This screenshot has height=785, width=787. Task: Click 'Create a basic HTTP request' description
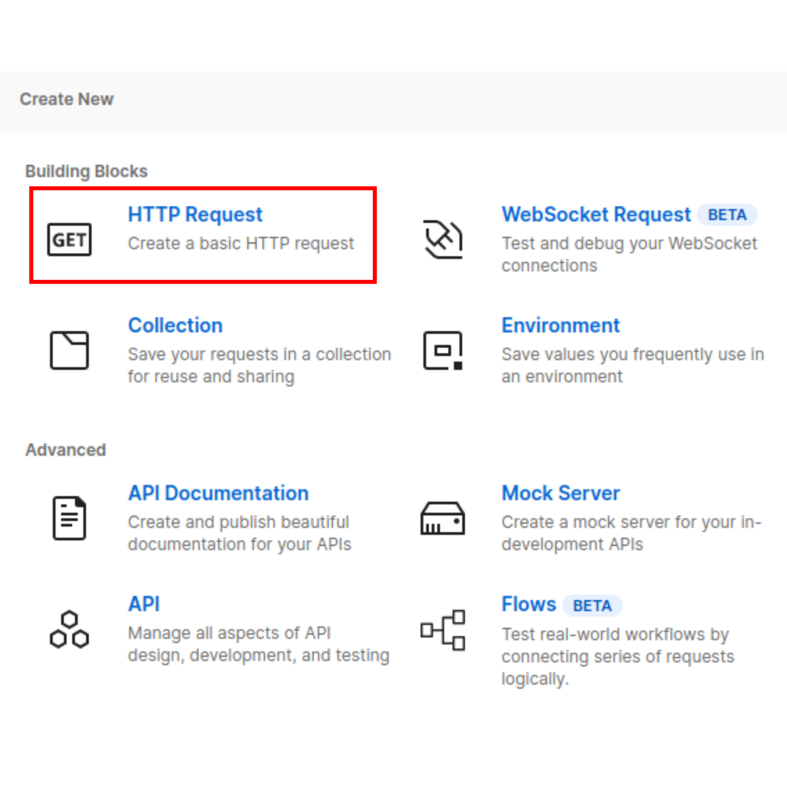click(x=241, y=243)
